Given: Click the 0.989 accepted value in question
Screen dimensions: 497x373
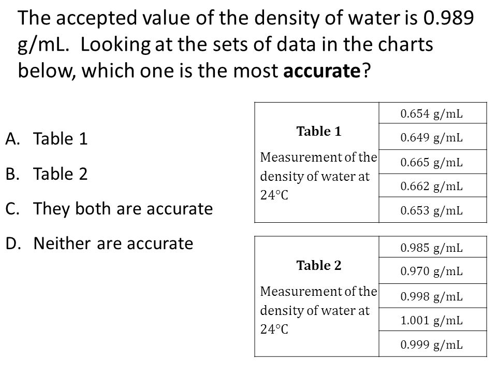Looking at the screenshot, I should 448,18.
